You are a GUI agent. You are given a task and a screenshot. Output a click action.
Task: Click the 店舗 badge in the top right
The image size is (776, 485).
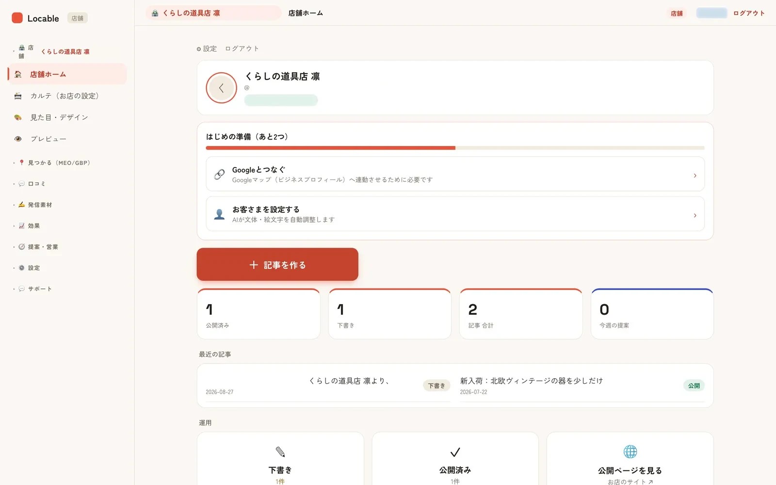[x=677, y=13]
